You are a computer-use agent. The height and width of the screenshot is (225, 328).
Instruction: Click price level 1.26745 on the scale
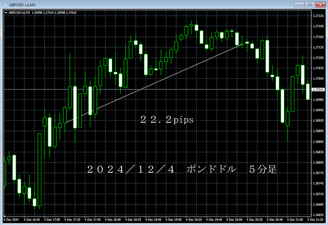(318, 183)
